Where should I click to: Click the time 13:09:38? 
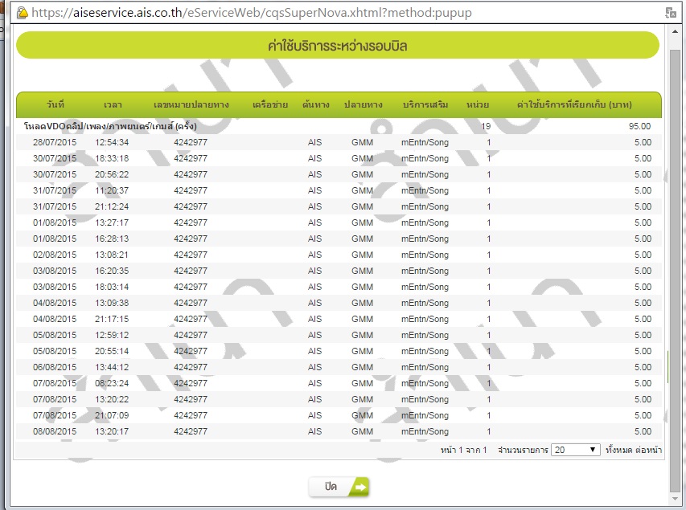pos(112,303)
